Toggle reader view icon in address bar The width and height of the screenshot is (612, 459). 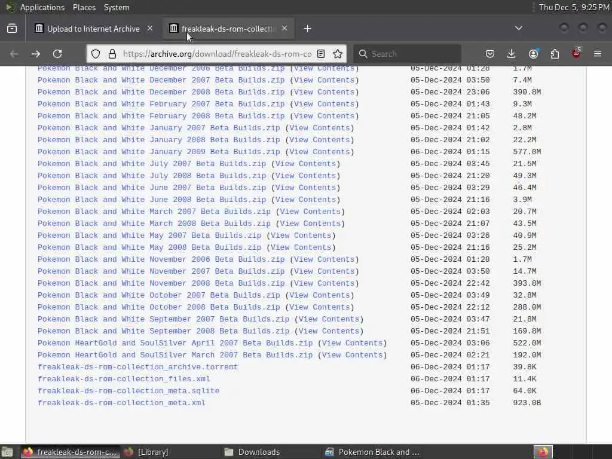click(321, 54)
